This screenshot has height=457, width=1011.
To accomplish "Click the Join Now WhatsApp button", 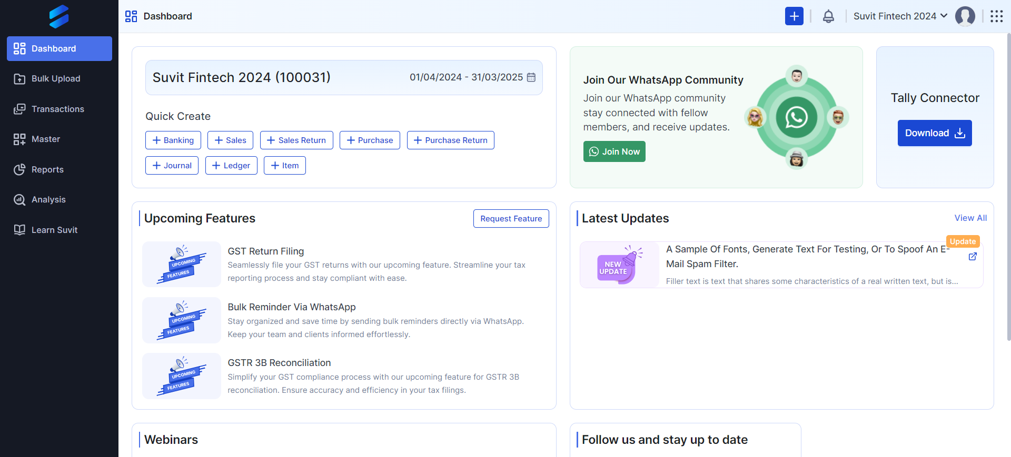I will click(614, 151).
